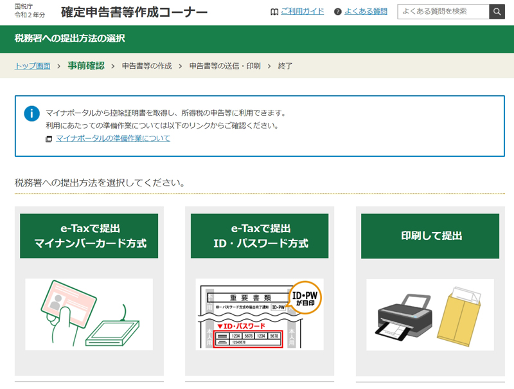514x389 pixels.
Task: Click the book icon beside ご利用ガイド
Action: click(274, 12)
